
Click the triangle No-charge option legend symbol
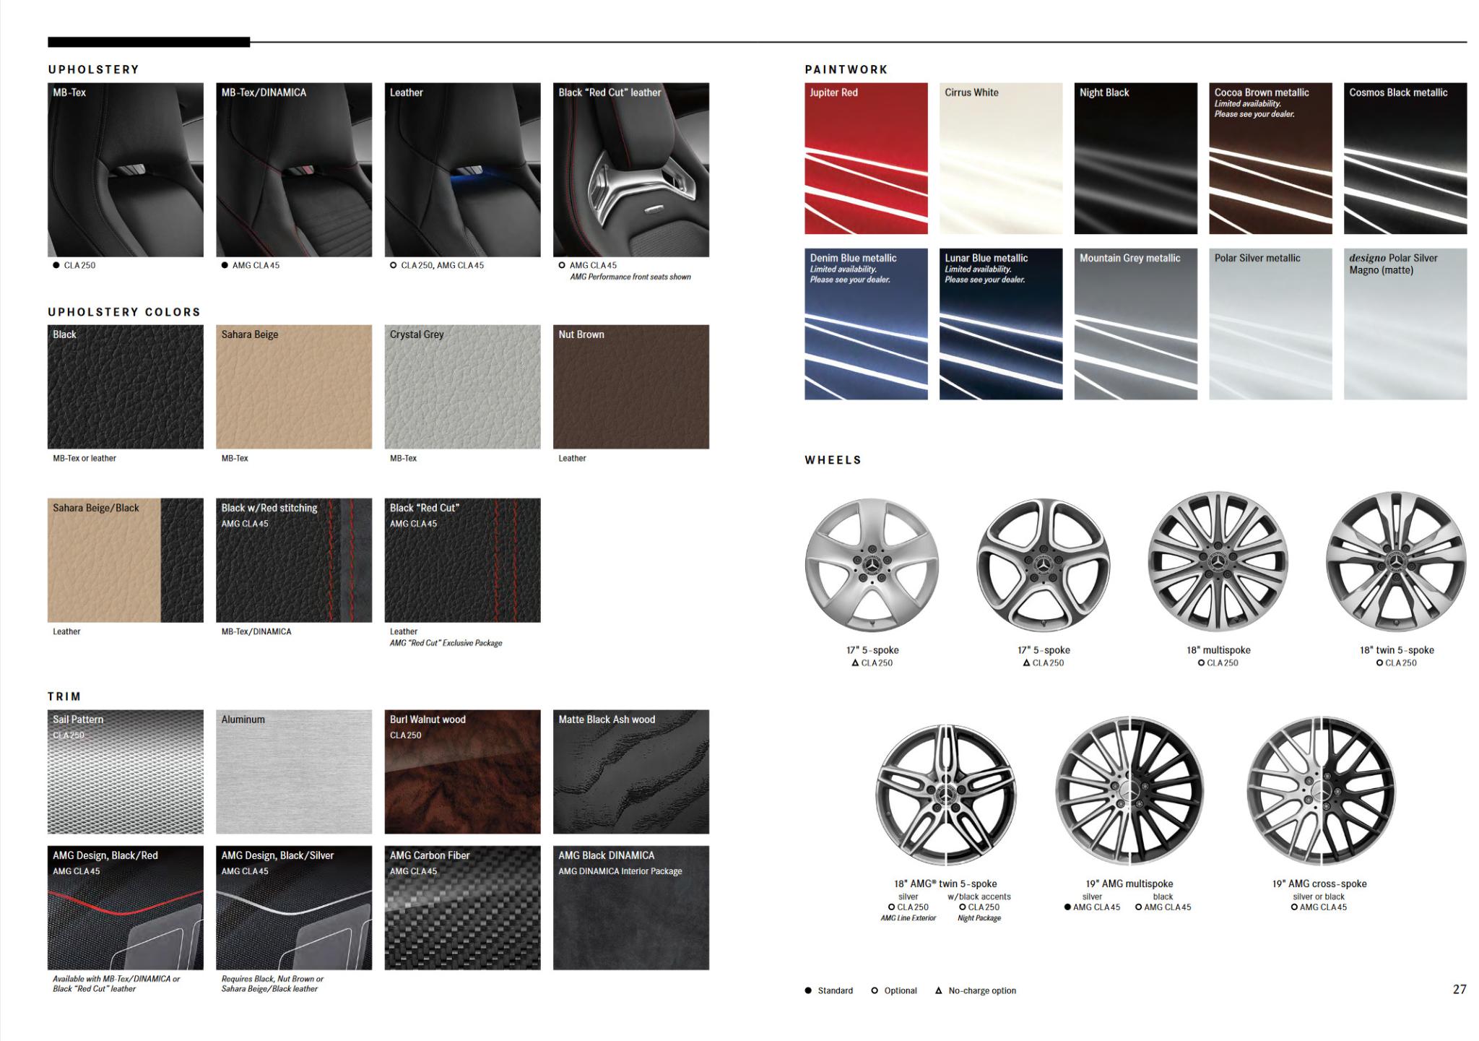939,990
